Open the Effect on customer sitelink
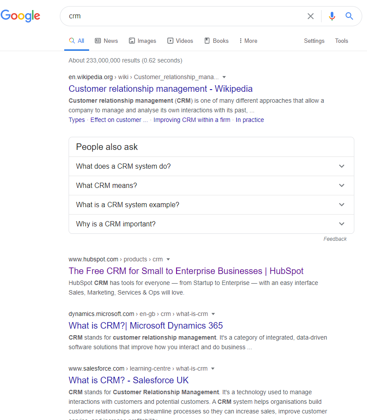367x420 pixels. [119, 120]
